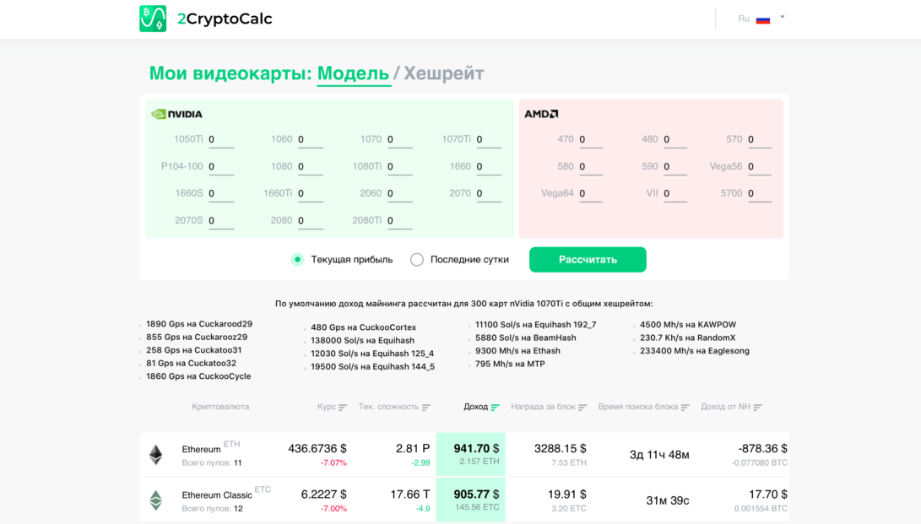Screen dimensions: 921x524
Task: Click the 1070Ti quantity input field
Action: point(489,139)
